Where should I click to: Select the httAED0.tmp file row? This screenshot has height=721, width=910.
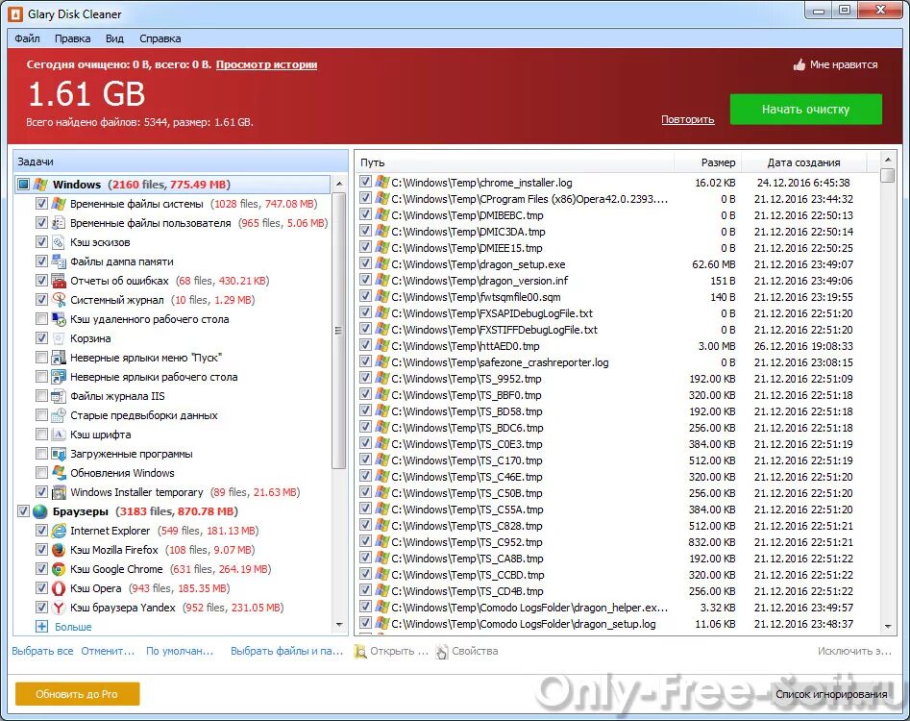tap(617, 346)
